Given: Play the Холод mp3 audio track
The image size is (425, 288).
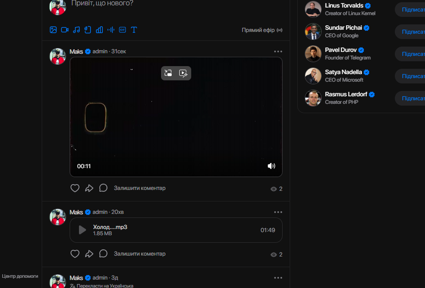Looking at the screenshot, I should click(x=82, y=230).
